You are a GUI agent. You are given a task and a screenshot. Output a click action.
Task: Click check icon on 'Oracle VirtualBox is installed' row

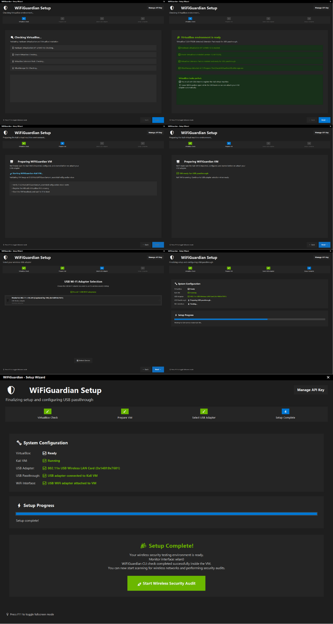[179, 55]
